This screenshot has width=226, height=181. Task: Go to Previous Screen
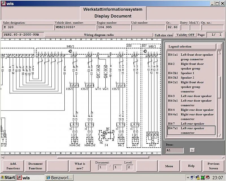click(213, 166)
